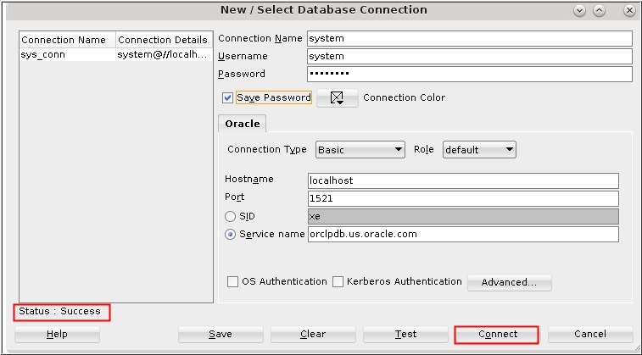Screen dimensions: 642x355
Task: Click the Connection Name column header
Action: [x=68, y=40]
